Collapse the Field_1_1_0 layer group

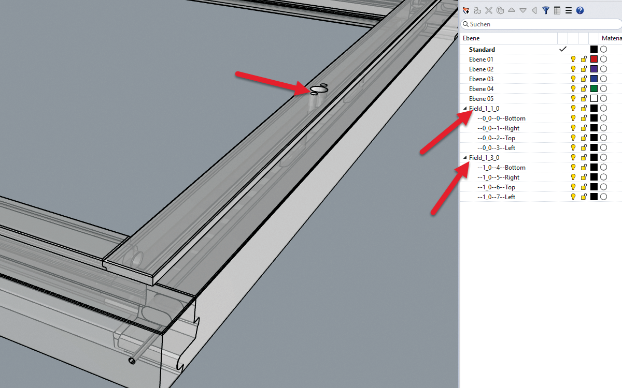pos(465,109)
